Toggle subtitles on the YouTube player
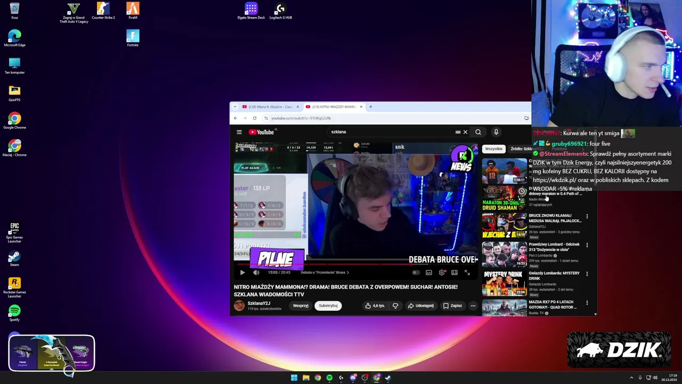 point(429,273)
